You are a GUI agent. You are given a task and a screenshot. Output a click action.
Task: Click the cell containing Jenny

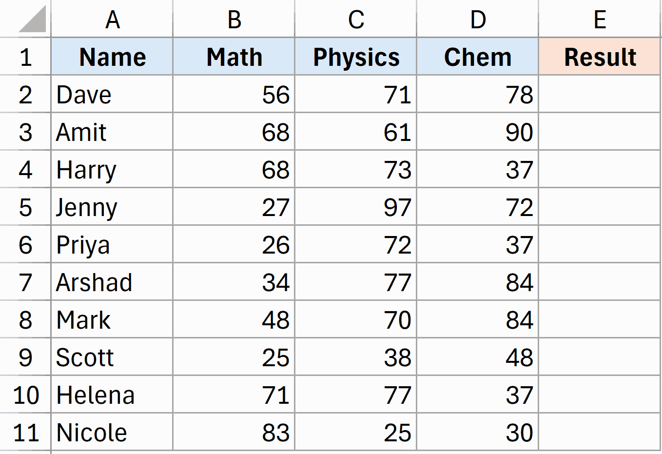[x=112, y=207]
